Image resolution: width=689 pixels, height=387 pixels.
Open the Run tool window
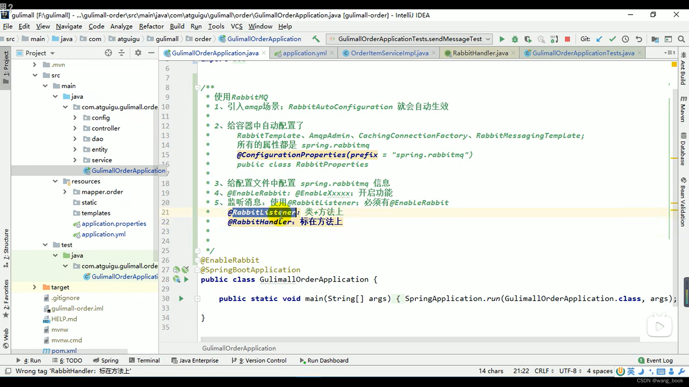pos(28,360)
